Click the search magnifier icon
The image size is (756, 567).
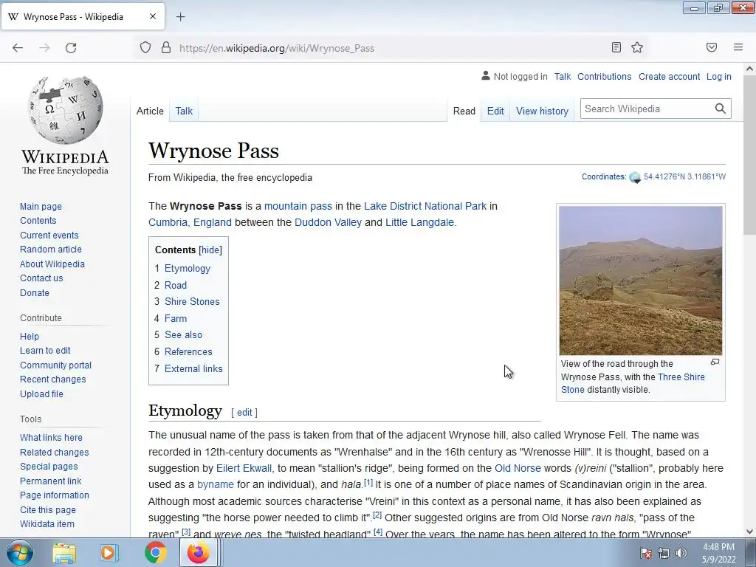click(721, 109)
